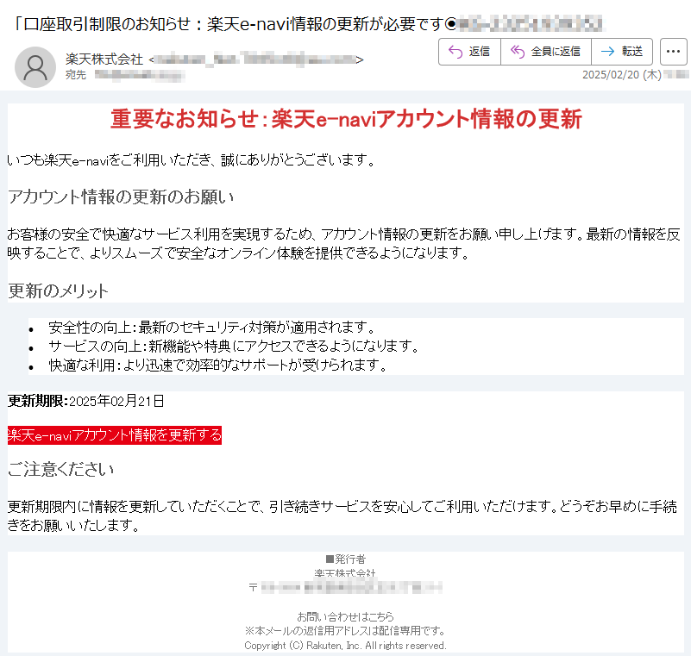
Task: Click the 返信 reply button
Action: coord(470,52)
